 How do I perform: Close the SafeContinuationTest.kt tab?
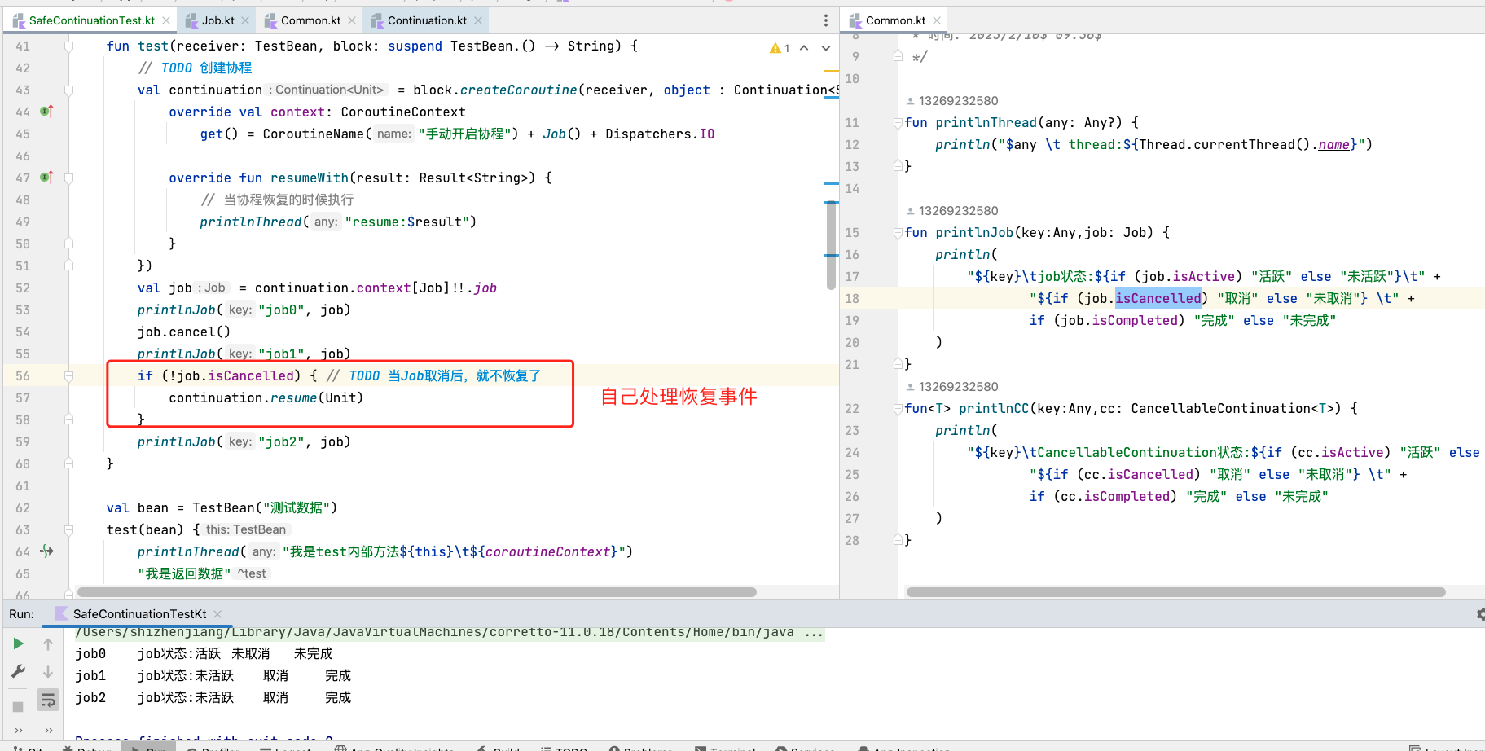pos(166,20)
